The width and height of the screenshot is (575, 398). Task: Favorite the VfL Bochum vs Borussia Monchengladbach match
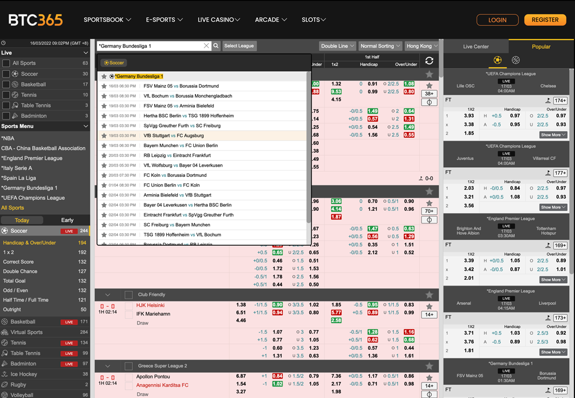click(104, 96)
